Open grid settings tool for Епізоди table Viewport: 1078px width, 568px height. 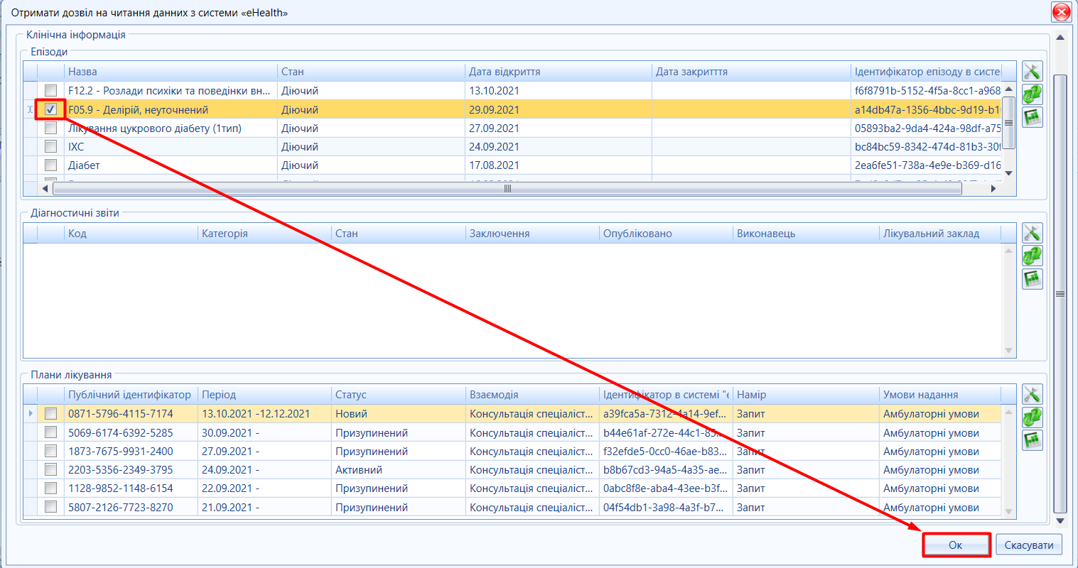pyautogui.click(x=1032, y=71)
